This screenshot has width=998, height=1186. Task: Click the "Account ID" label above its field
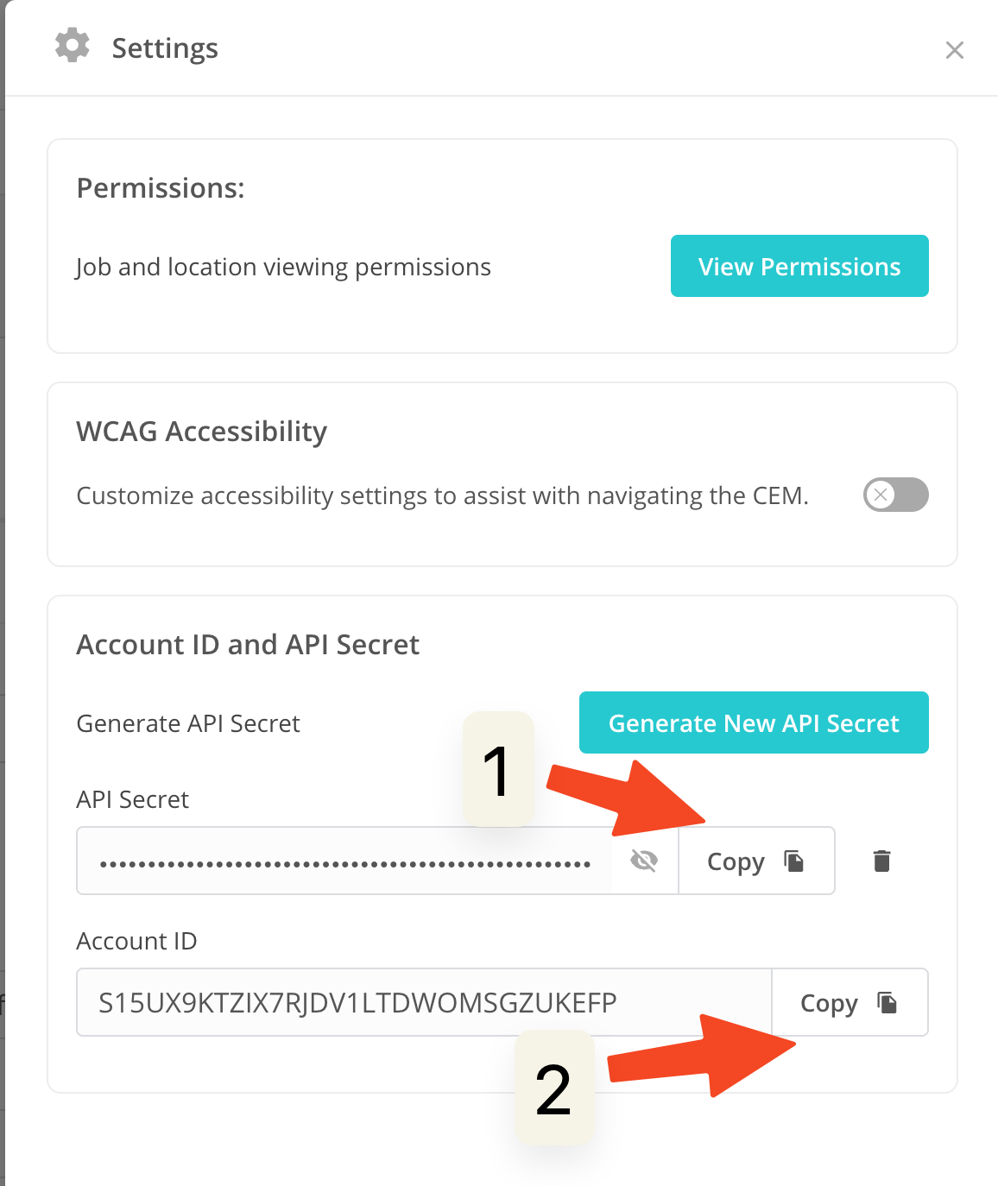coord(136,941)
